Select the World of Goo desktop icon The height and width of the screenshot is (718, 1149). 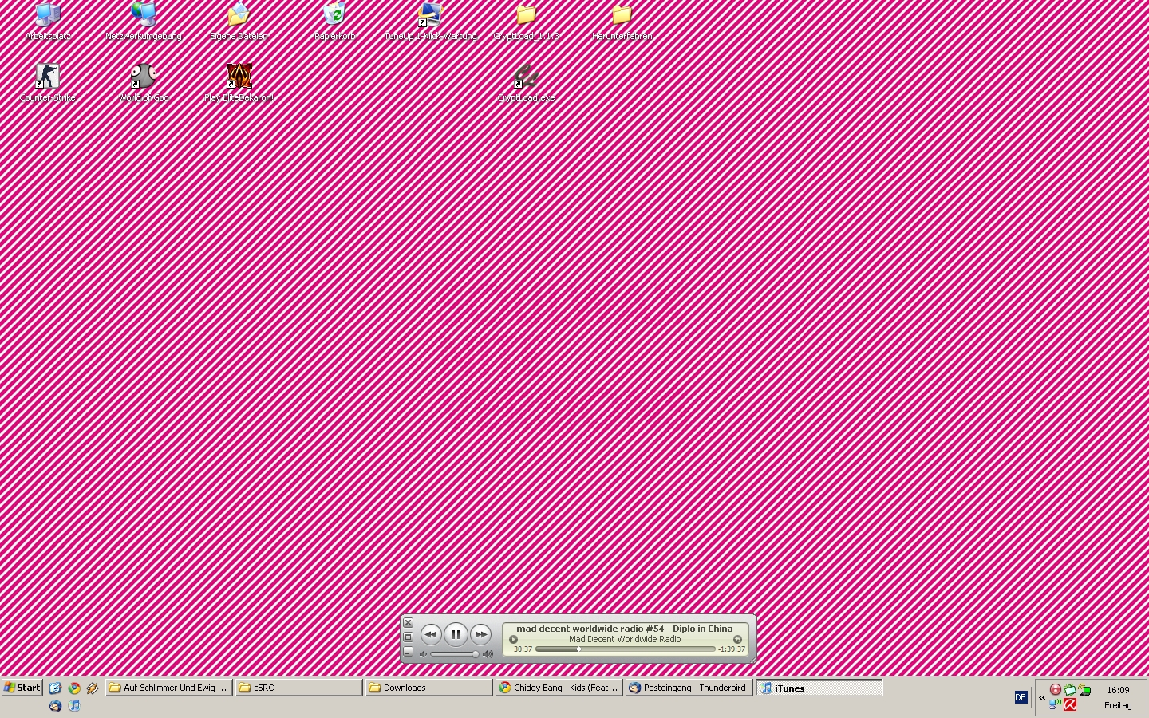pos(143,77)
